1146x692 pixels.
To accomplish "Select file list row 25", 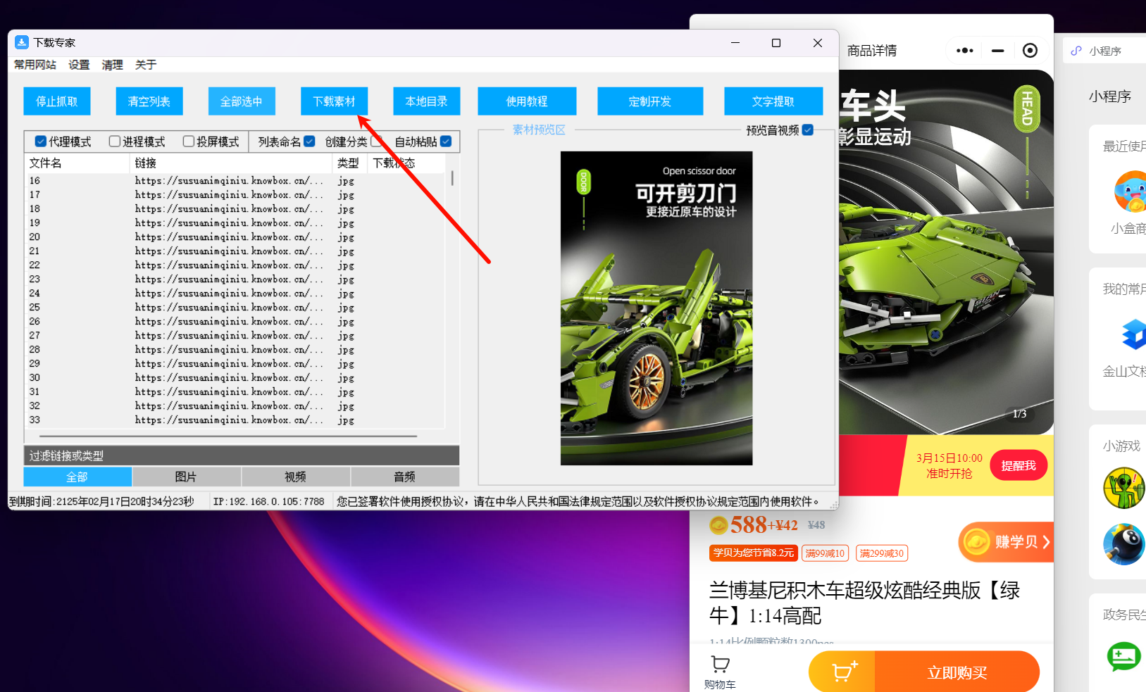I will [x=236, y=308].
